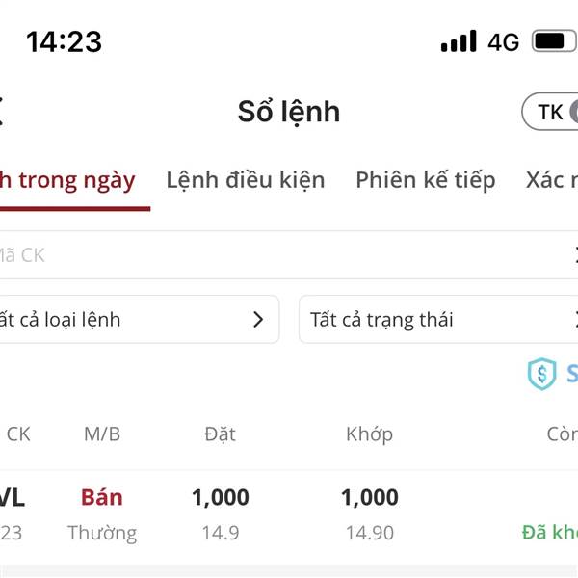Viewport: 578px width, 578px height.
Task: Tap the 'Khớp' column header
Action: [x=369, y=435]
